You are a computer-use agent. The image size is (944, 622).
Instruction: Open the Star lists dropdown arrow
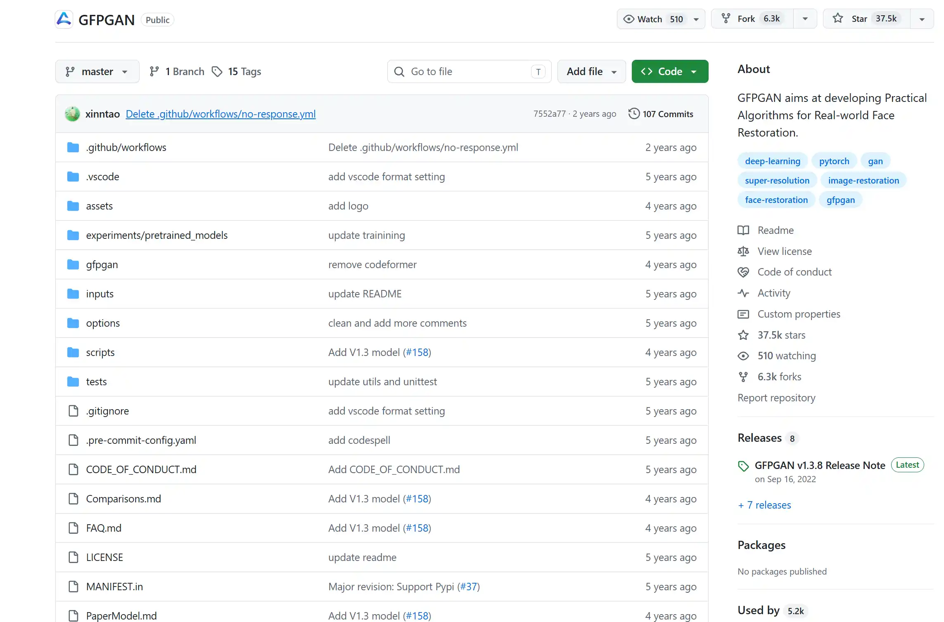click(922, 19)
